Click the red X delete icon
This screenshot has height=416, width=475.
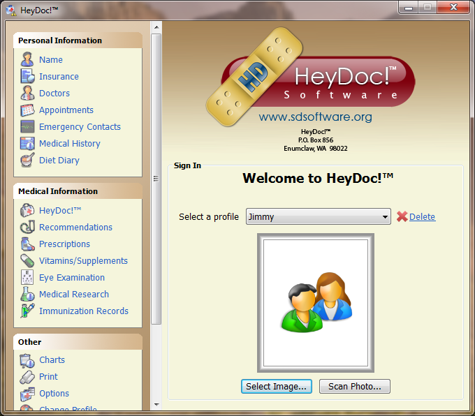(402, 216)
